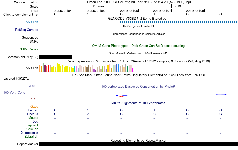Click the Zebrafish alignment row label
This screenshot has height=150, width=238.
tap(31, 137)
